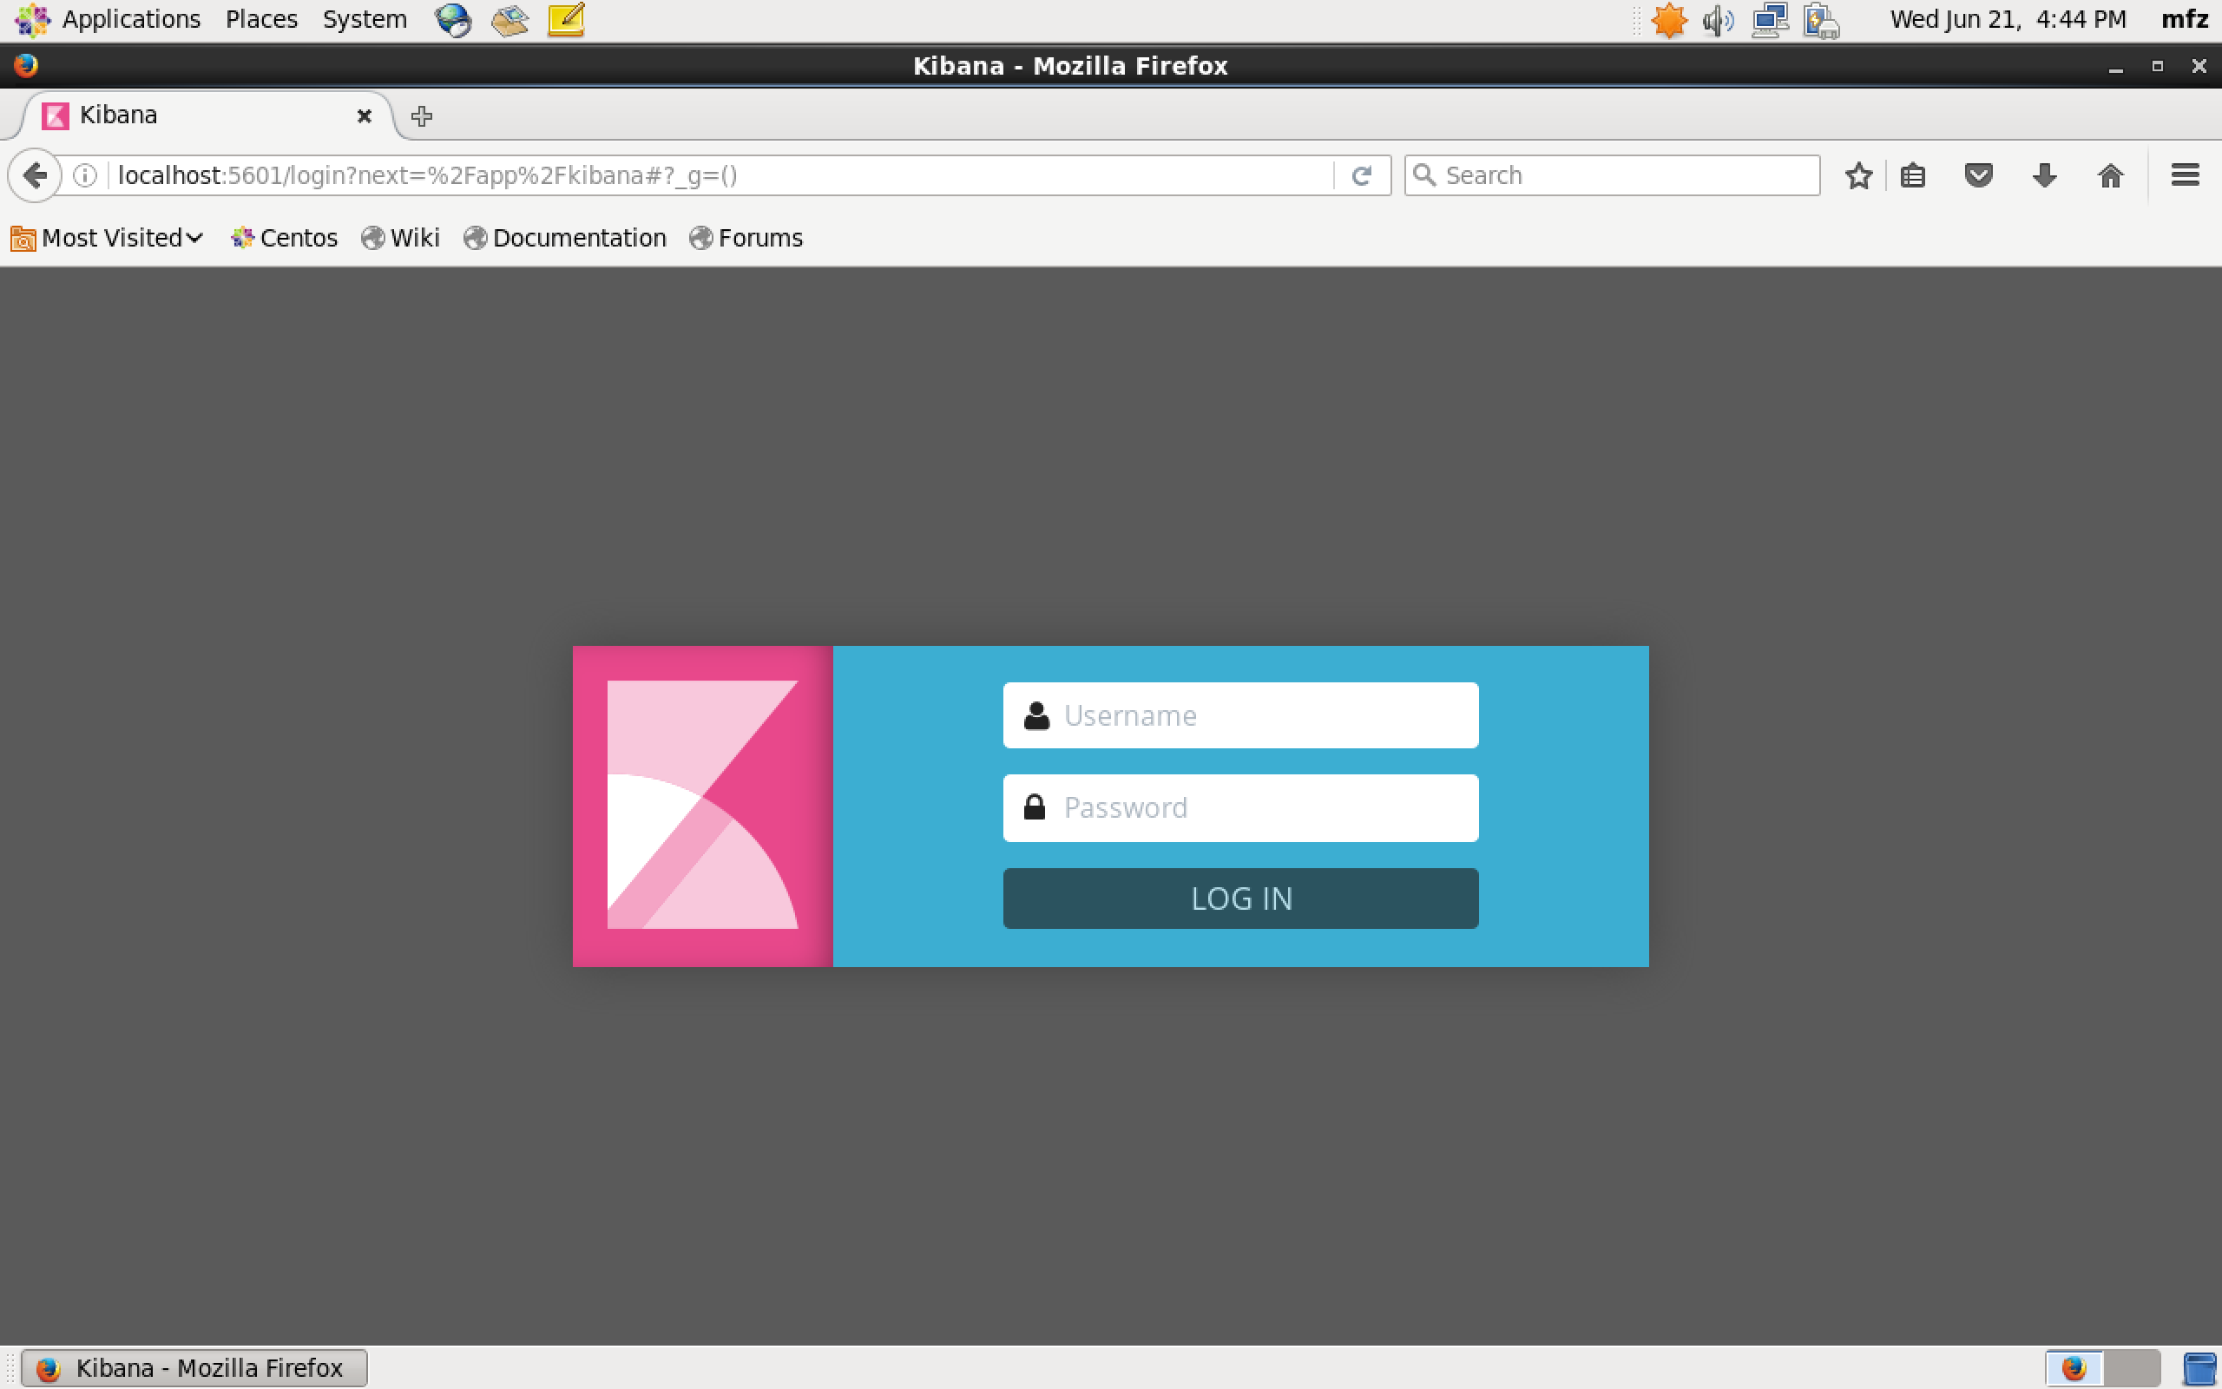
Task: Go to Home page icon
Action: pos(2110,175)
